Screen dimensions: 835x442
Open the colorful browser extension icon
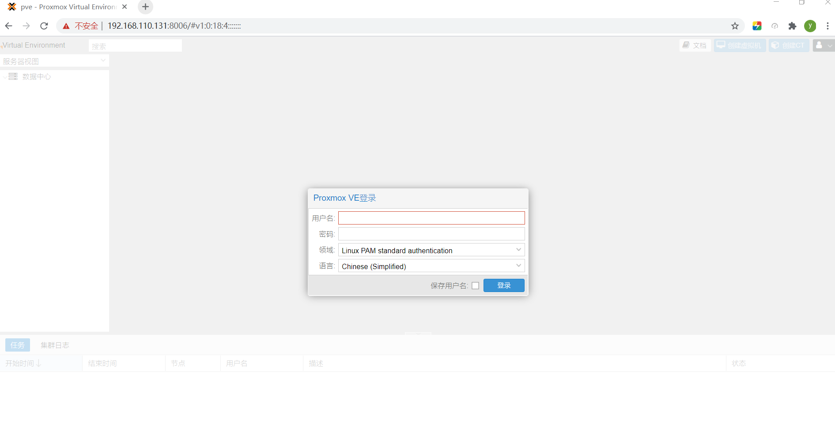click(x=757, y=26)
